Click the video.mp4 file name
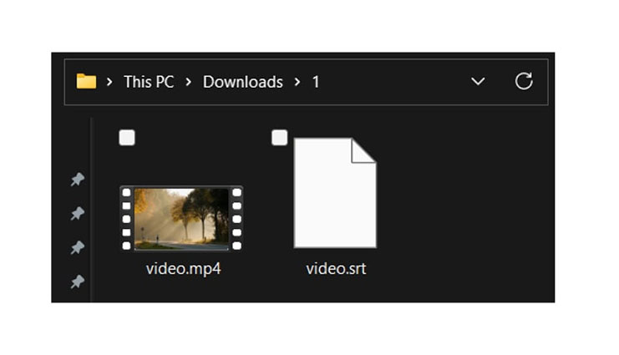The image size is (619, 355). (183, 269)
